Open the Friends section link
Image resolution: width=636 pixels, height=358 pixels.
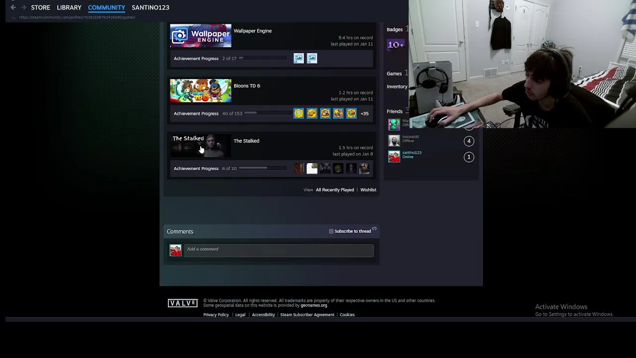[x=395, y=111]
